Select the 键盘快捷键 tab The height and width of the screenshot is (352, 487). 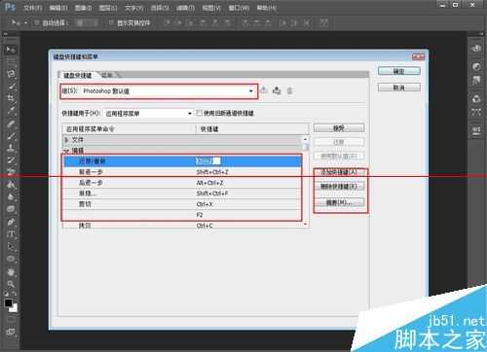(x=78, y=75)
